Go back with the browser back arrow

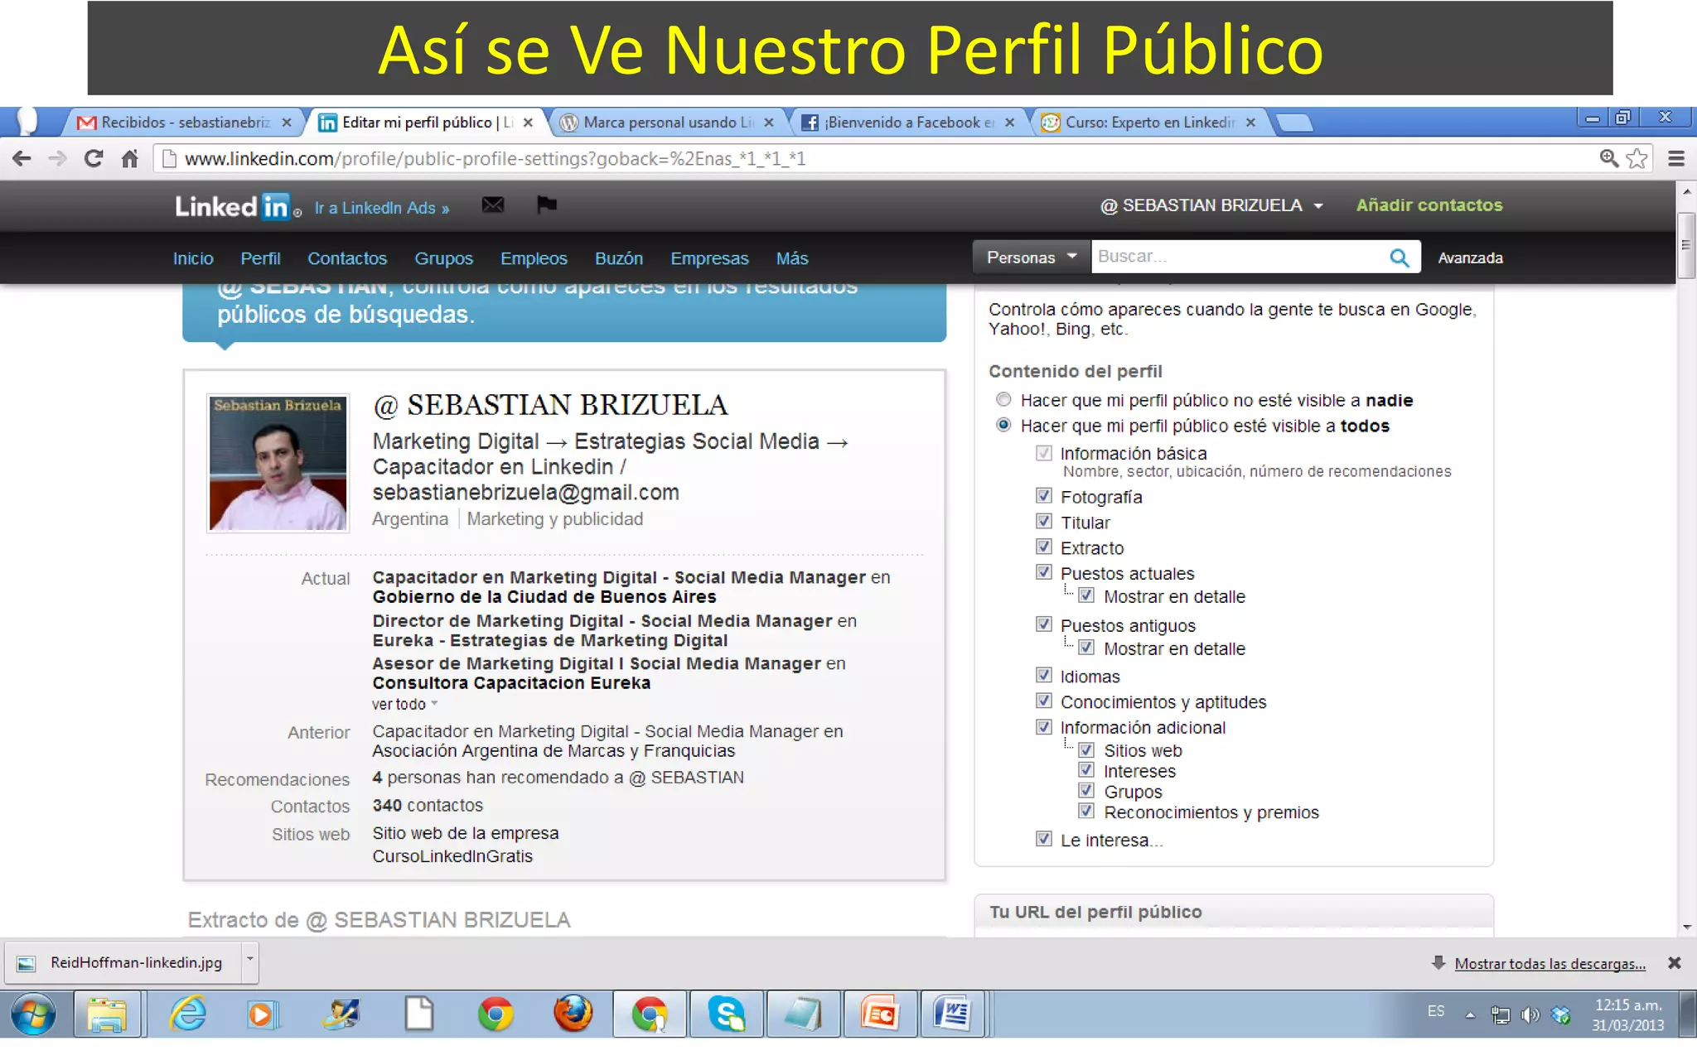[22, 158]
